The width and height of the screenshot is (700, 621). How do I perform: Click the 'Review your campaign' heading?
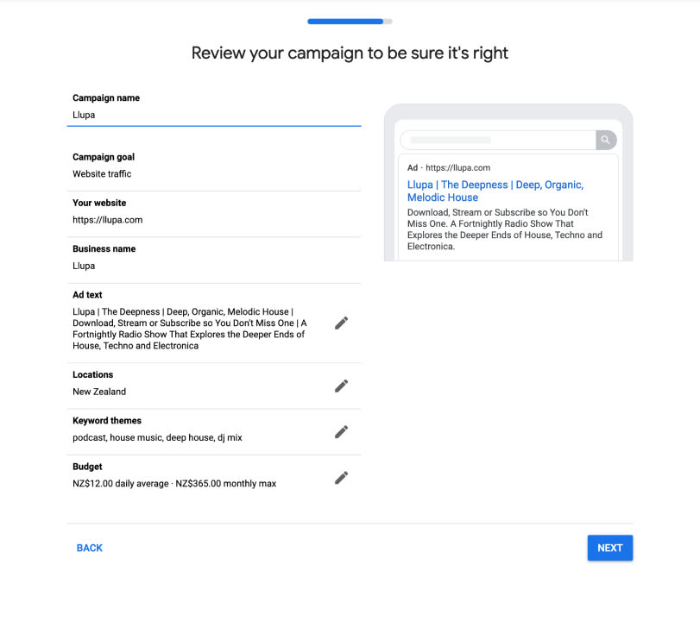(350, 53)
